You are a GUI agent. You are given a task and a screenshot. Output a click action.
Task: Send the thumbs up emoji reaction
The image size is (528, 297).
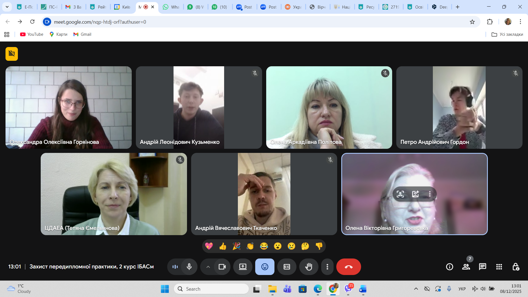tap(223, 246)
